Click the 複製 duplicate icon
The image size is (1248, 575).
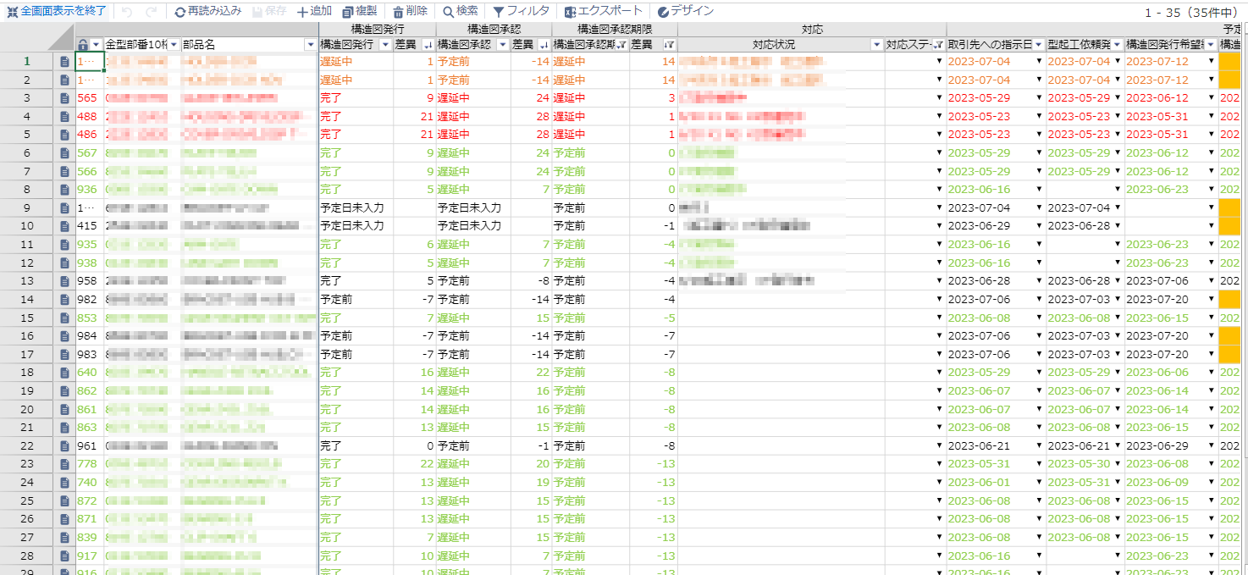click(348, 12)
